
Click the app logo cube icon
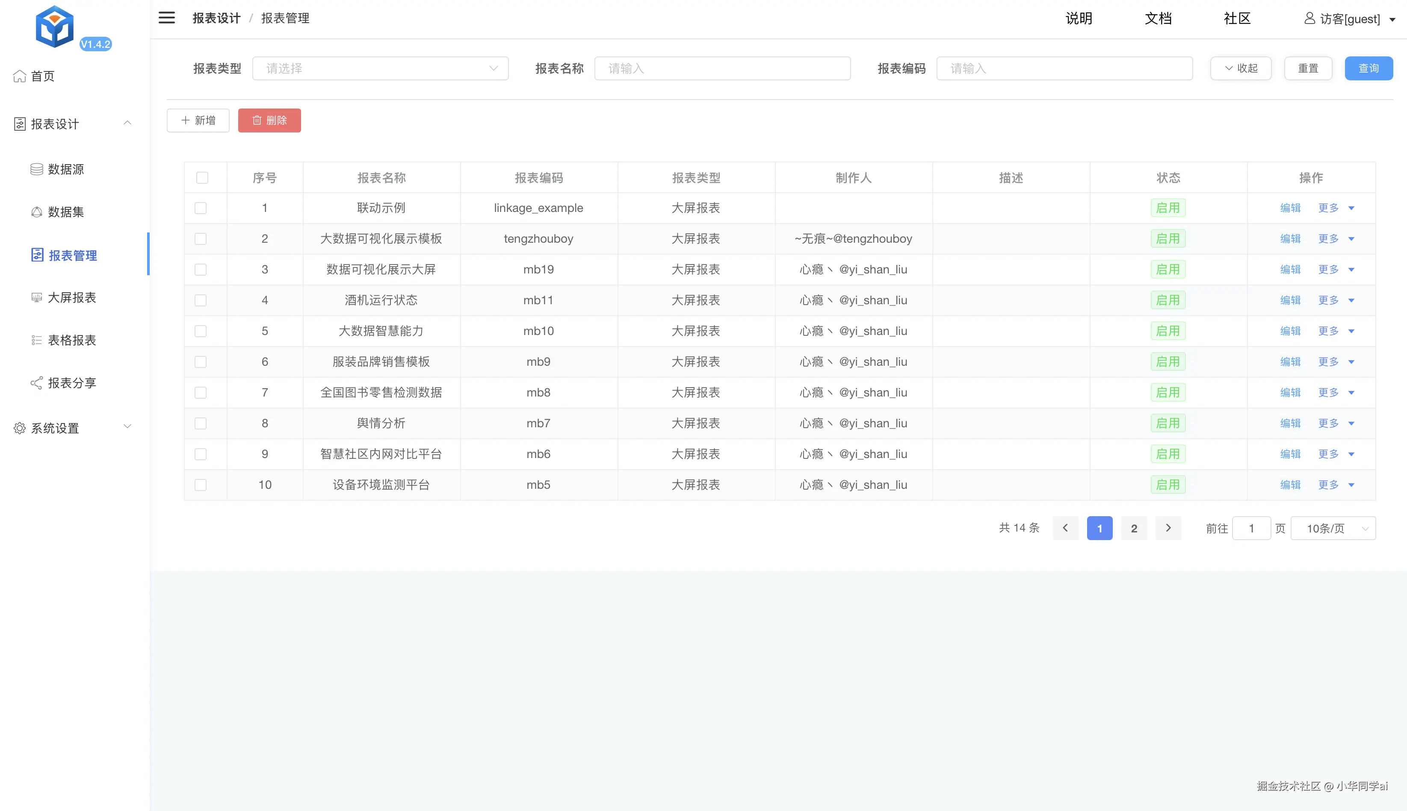point(54,26)
